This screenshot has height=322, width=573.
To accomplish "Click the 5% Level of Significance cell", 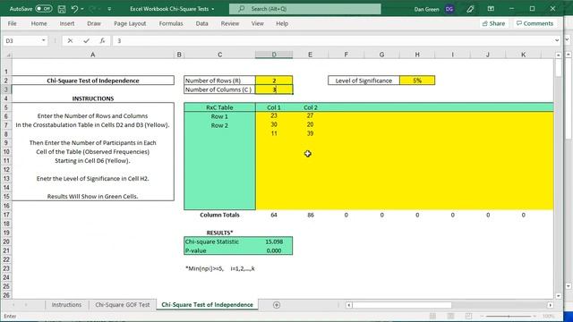I will point(417,80).
